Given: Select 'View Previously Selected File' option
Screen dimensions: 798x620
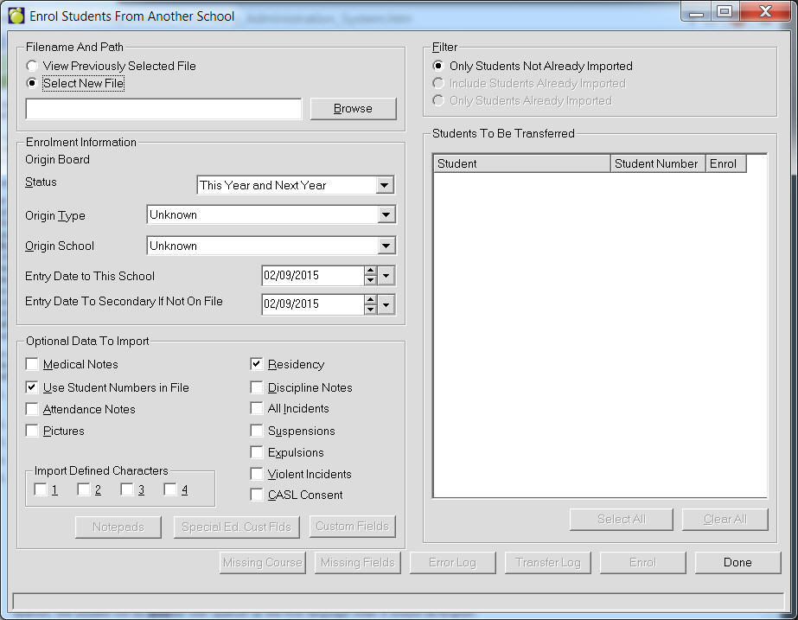Looking at the screenshot, I should point(32,67).
